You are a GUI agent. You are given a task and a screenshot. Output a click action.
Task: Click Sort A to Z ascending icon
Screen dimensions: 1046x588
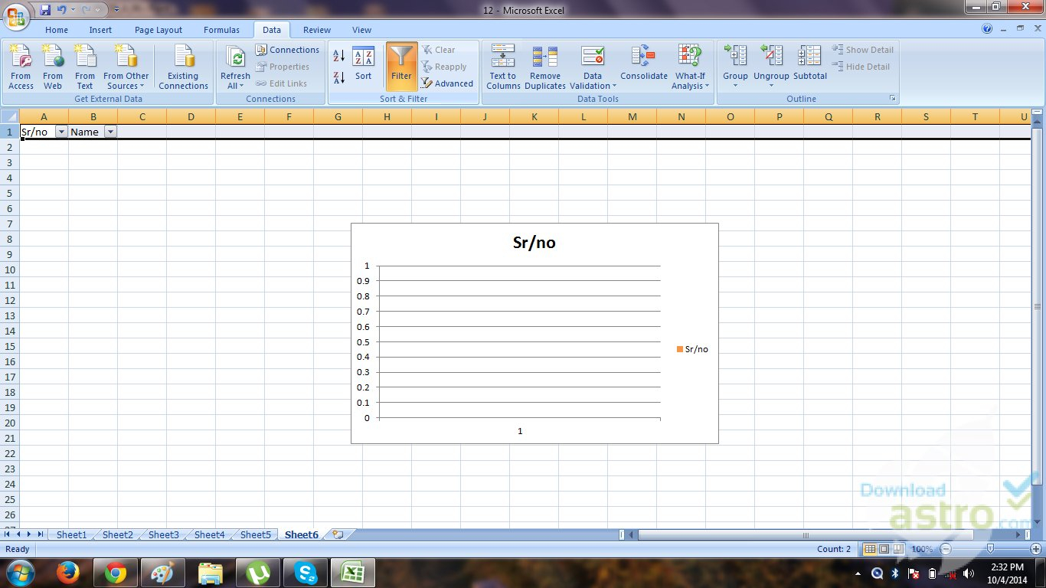point(339,56)
